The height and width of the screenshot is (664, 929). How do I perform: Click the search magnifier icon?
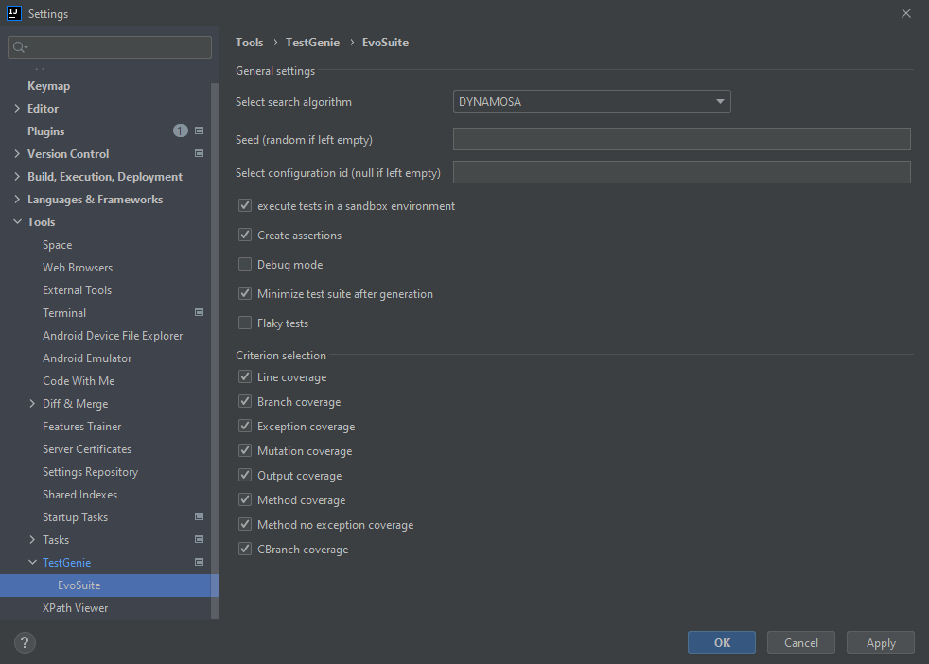point(20,47)
